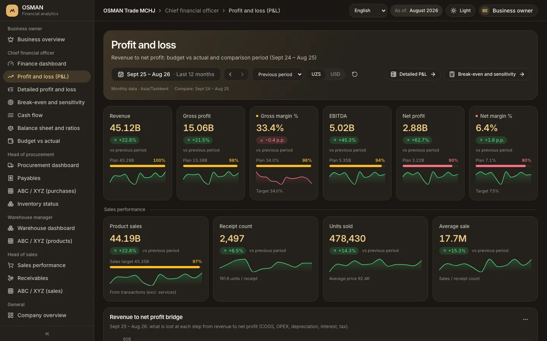Click the Receivables handshake icon
The width and height of the screenshot is (547, 341).
coord(11,278)
